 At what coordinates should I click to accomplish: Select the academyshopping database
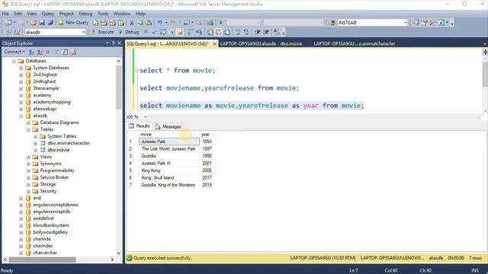[52, 102]
